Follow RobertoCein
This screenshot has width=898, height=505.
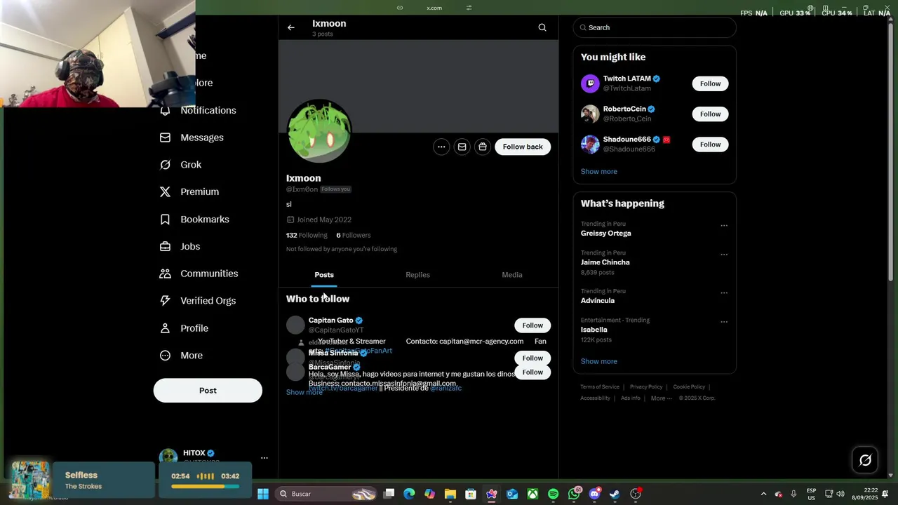tap(710, 114)
